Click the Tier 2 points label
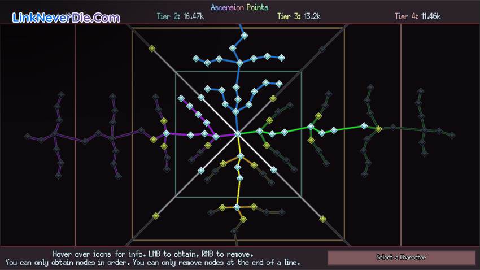 [180, 16]
